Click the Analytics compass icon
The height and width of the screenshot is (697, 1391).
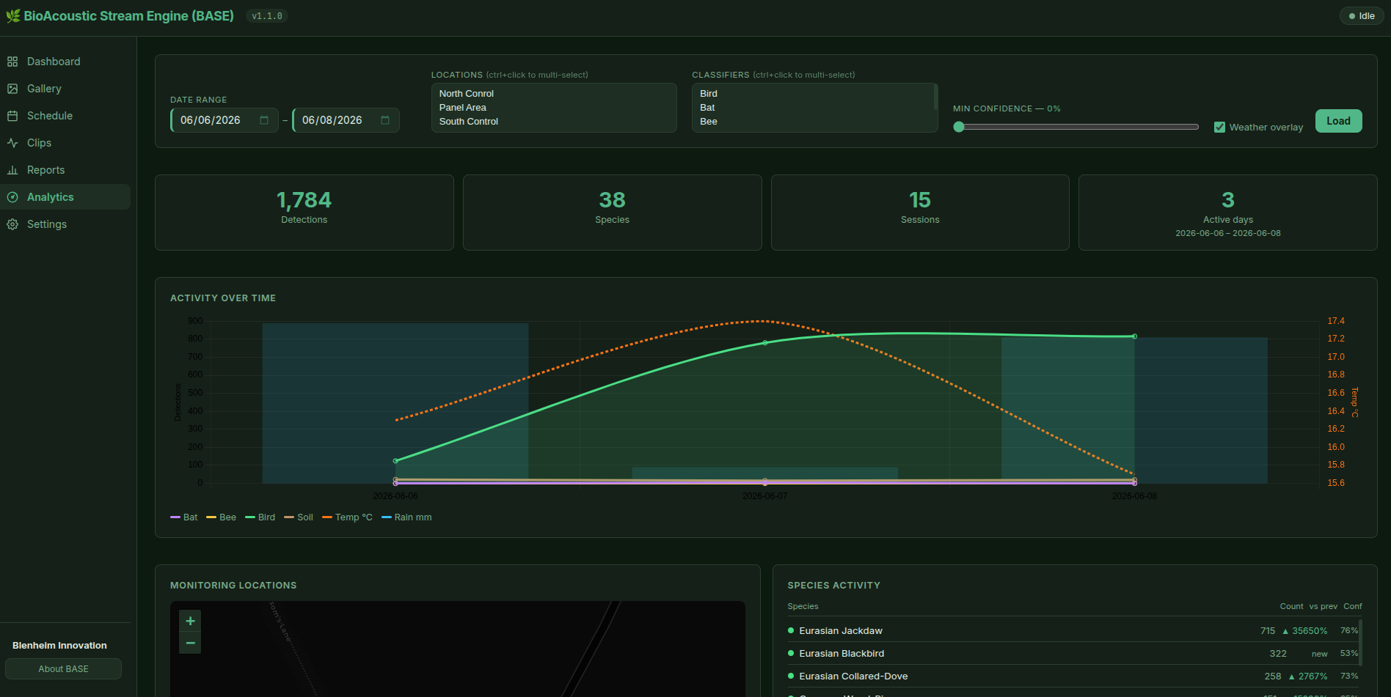12,197
